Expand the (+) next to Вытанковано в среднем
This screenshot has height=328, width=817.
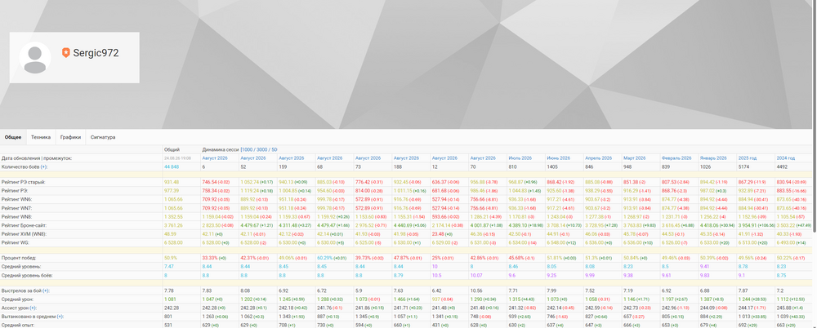[x=60, y=317]
